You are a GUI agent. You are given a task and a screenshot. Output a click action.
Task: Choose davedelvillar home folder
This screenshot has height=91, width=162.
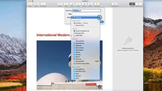(86, 61)
